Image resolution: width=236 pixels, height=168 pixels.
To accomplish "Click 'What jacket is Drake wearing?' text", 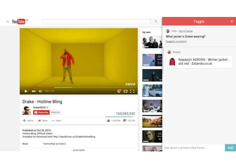I will coord(186,36).
